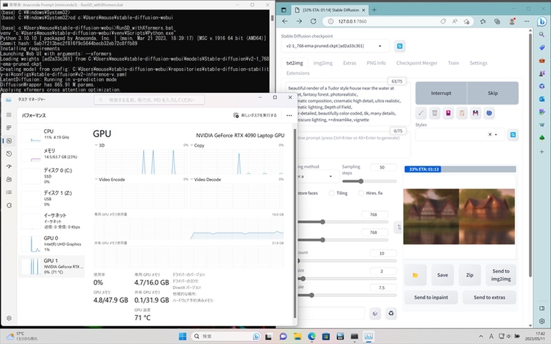
Task: Refresh the Stable Diffusion checkpoint list
Action: (x=399, y=46)
